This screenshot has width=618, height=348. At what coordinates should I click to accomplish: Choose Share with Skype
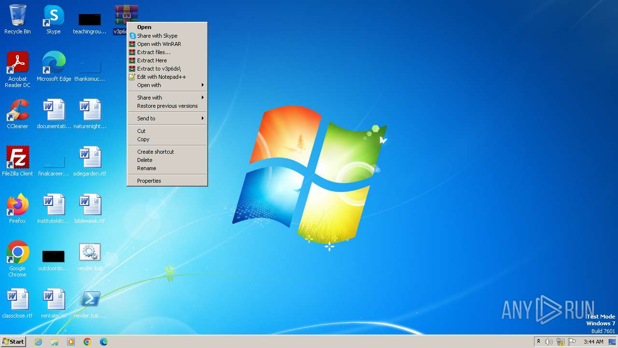pos(167,36)
